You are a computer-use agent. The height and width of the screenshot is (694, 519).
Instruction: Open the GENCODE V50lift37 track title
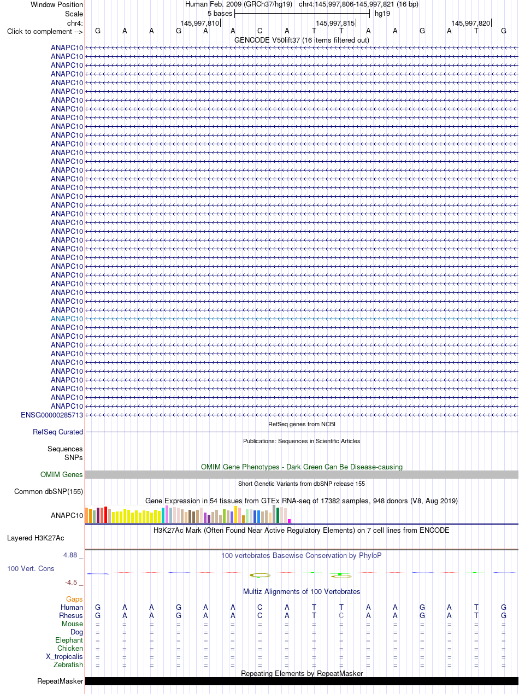coord(302,40)
